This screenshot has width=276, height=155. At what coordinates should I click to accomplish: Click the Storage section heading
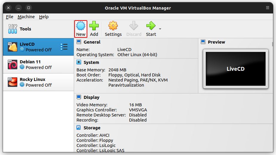click(92, 128)
